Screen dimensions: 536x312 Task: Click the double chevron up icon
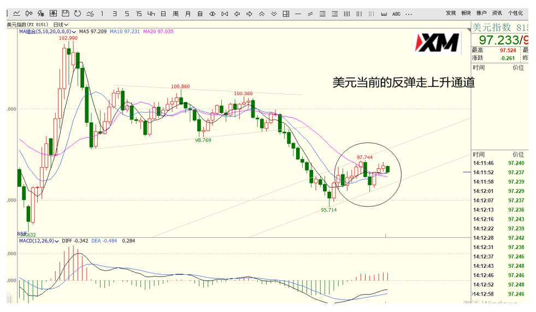tap(262, 14)
